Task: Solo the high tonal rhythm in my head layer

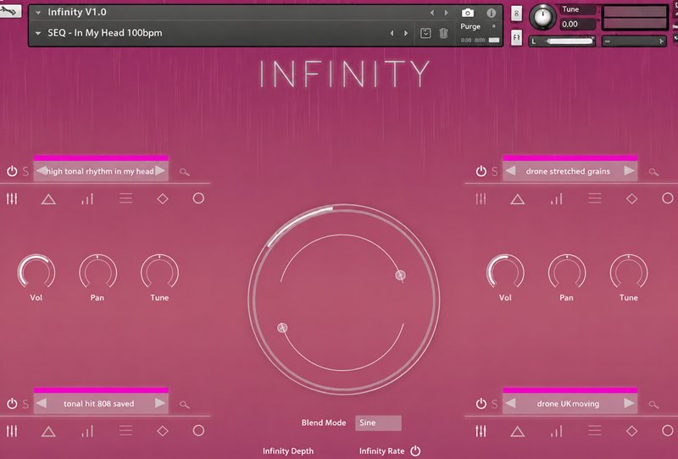Action: tap(25, 172)
